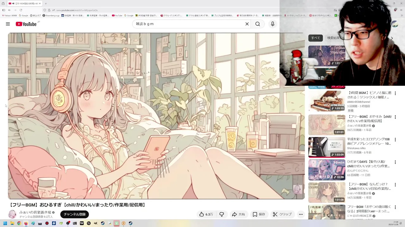405x227 pixels.
Task: Go to the AIMA×BGMchannel channel link
Action: pyautogui.click(x=358, y=102)
